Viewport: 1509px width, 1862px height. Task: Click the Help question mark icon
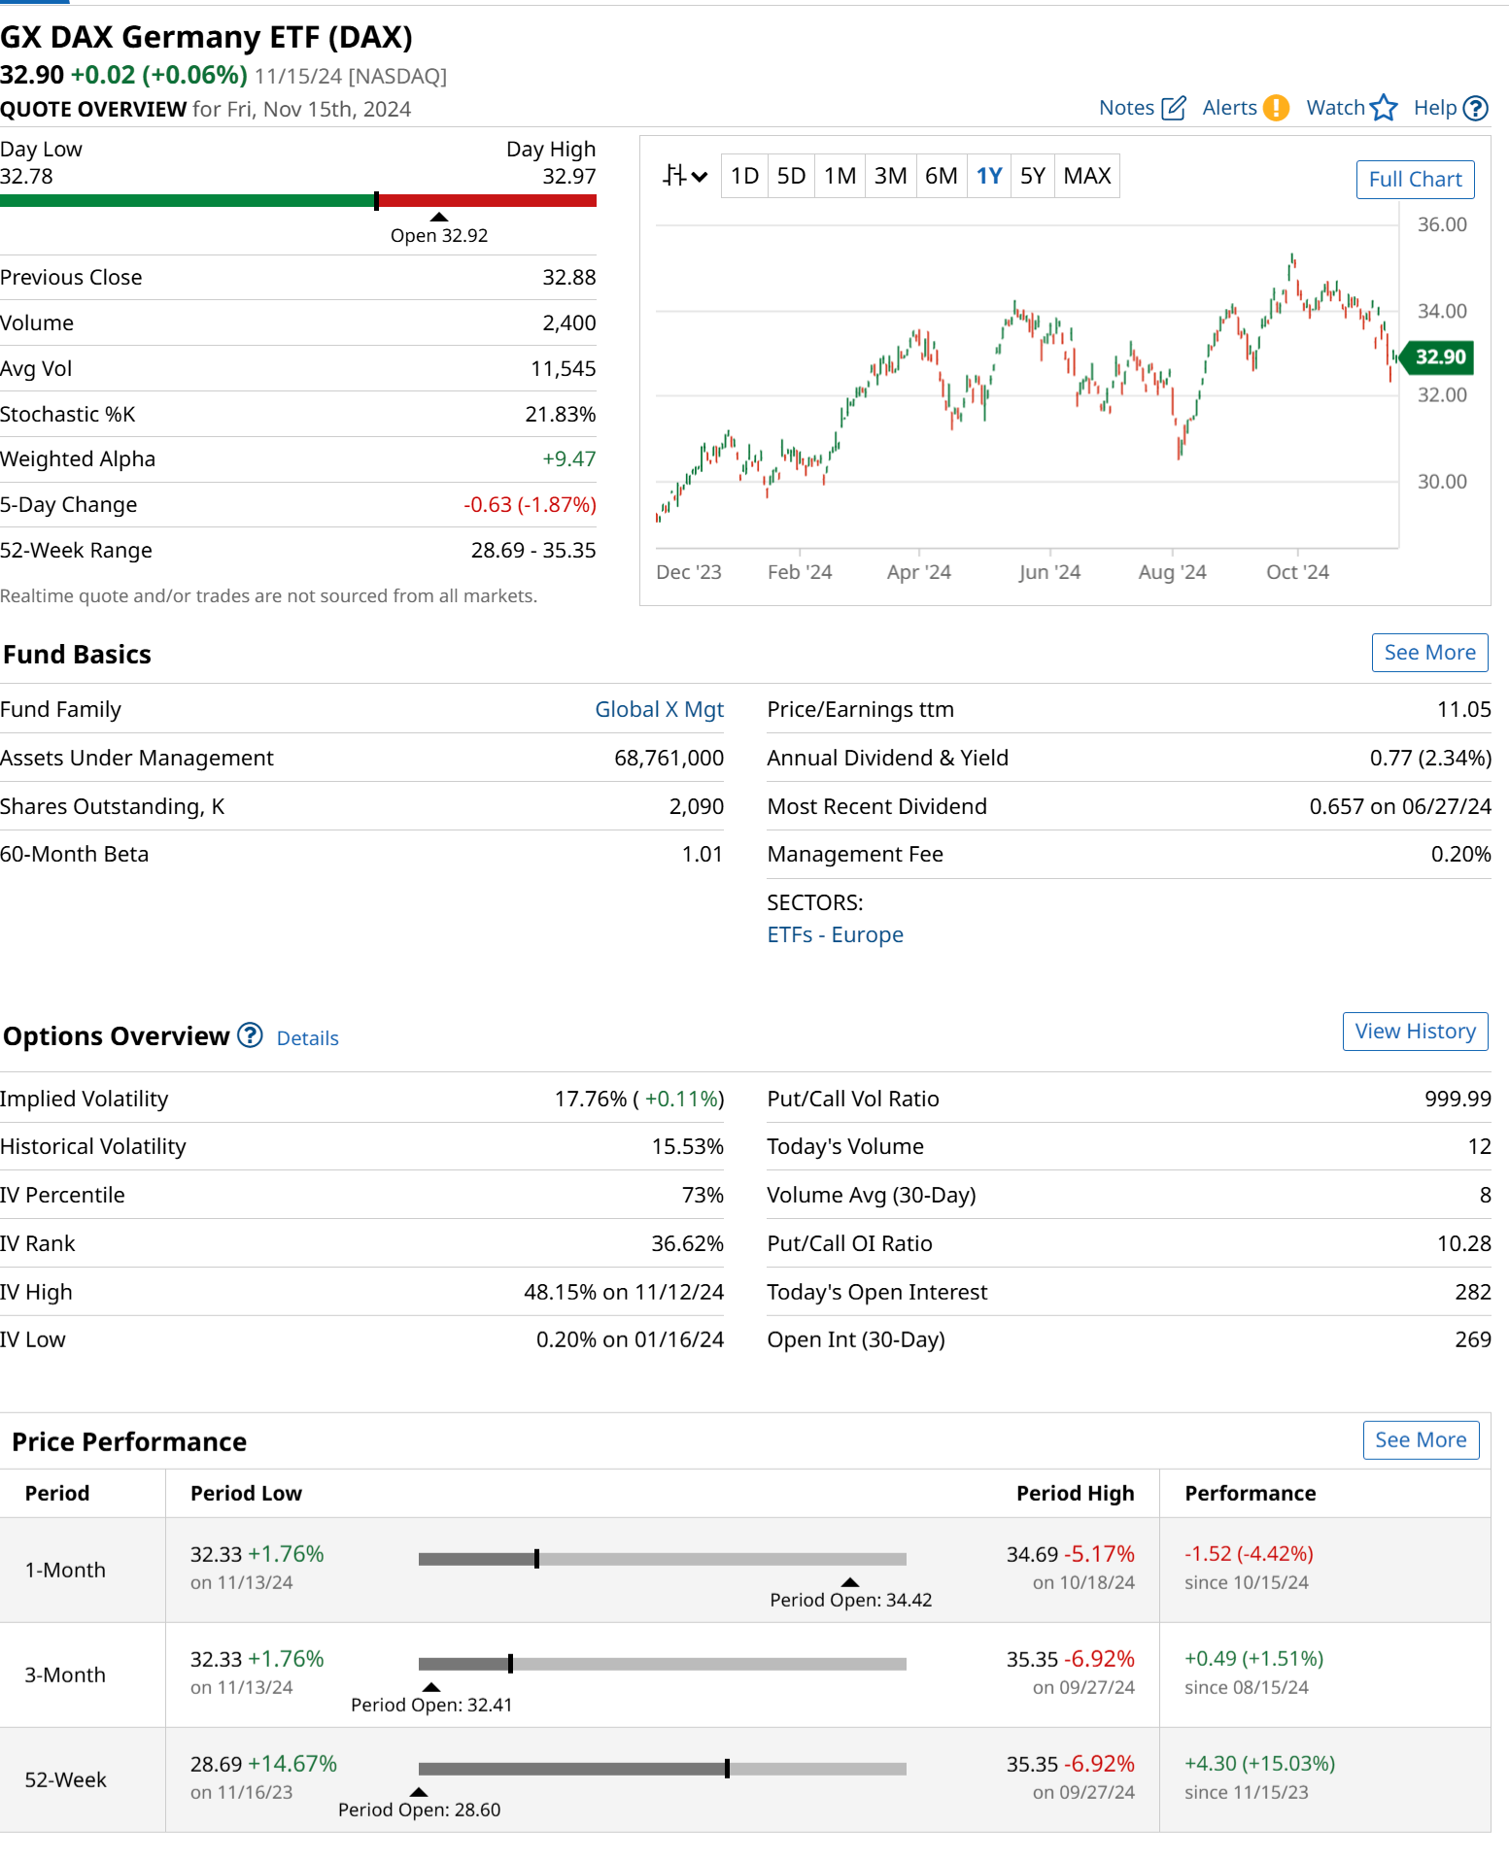click(x=1475, y=108)
